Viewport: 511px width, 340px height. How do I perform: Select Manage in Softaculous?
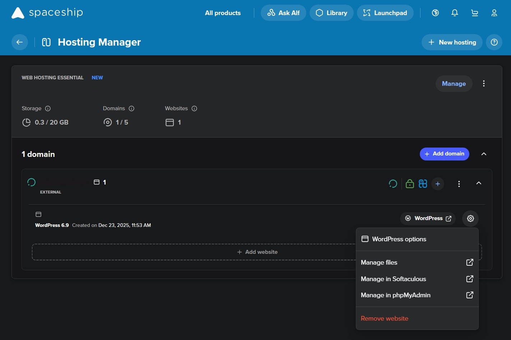tap(393, 279)
